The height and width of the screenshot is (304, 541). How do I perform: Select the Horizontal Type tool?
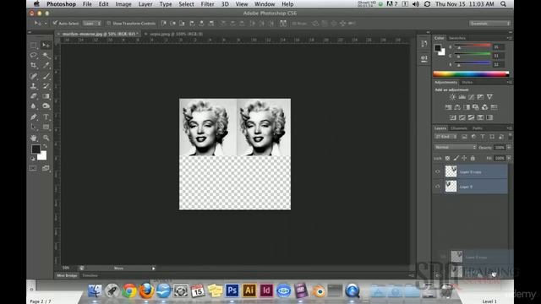pyautogui.click(x=46, y=117)
